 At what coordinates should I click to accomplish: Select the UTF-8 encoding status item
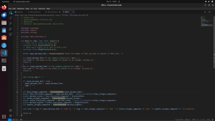(x=194, y=120)
